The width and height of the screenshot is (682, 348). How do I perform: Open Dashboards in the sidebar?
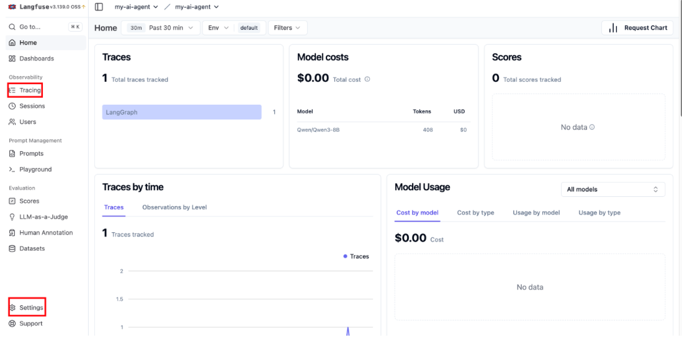(45, 59)
